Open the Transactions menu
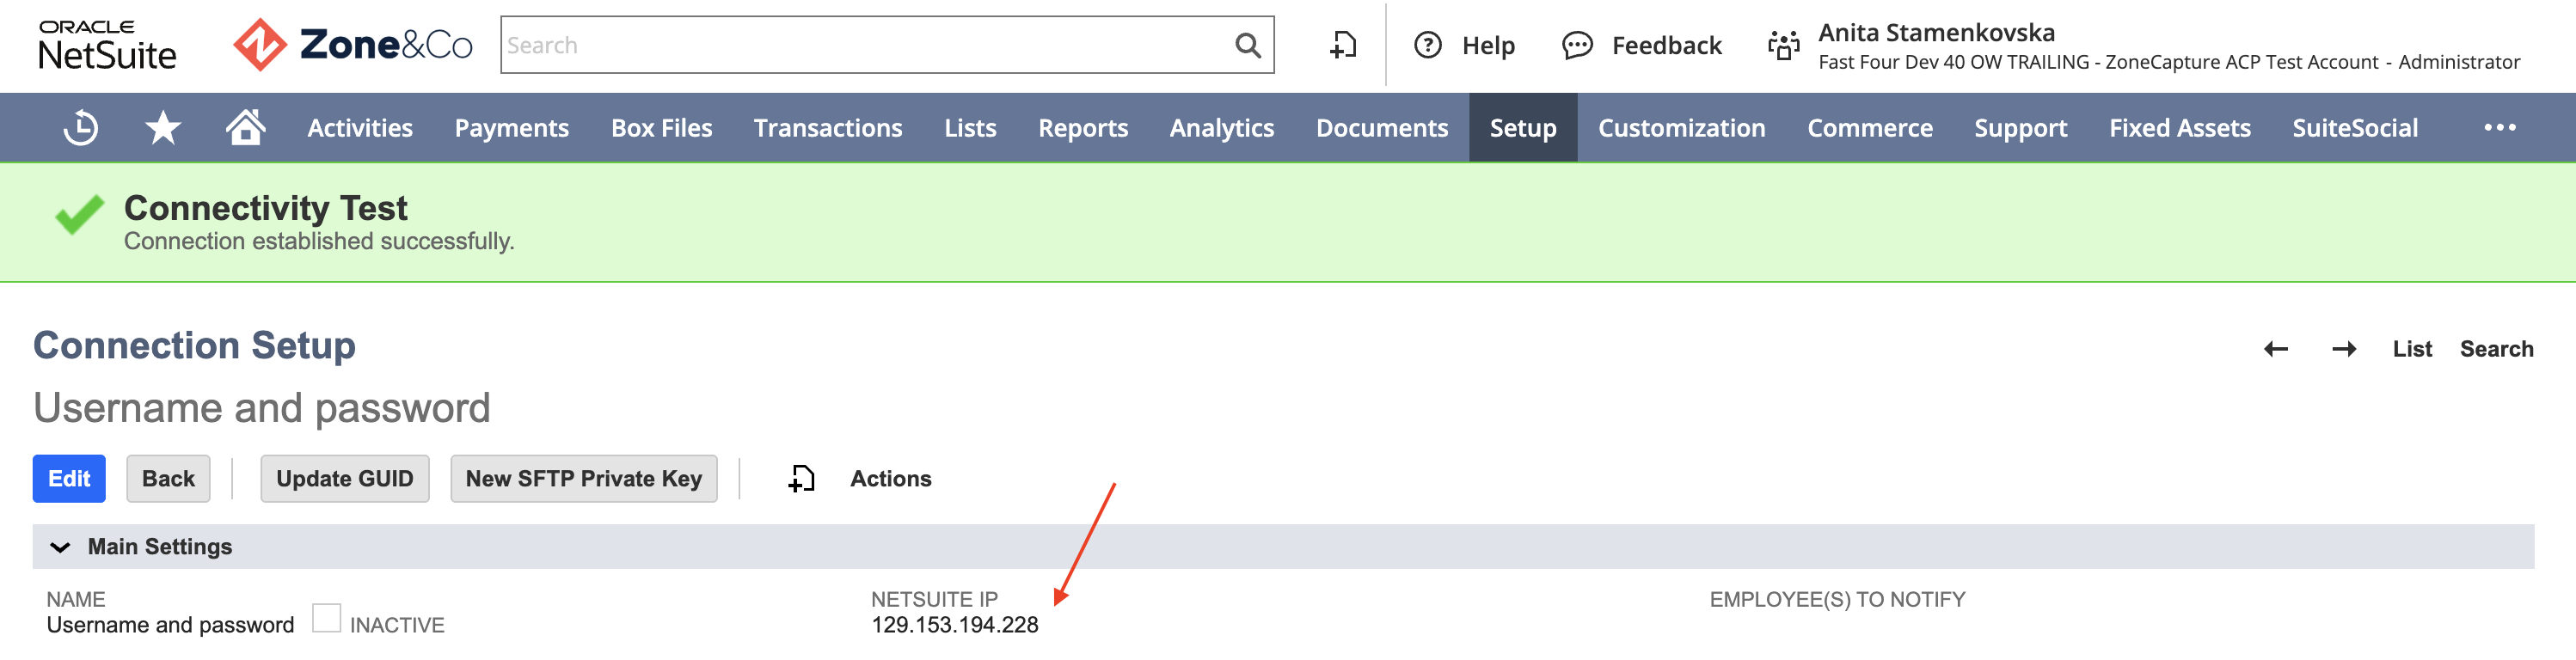Screen dimensions: 2576x660 point(827,128)
